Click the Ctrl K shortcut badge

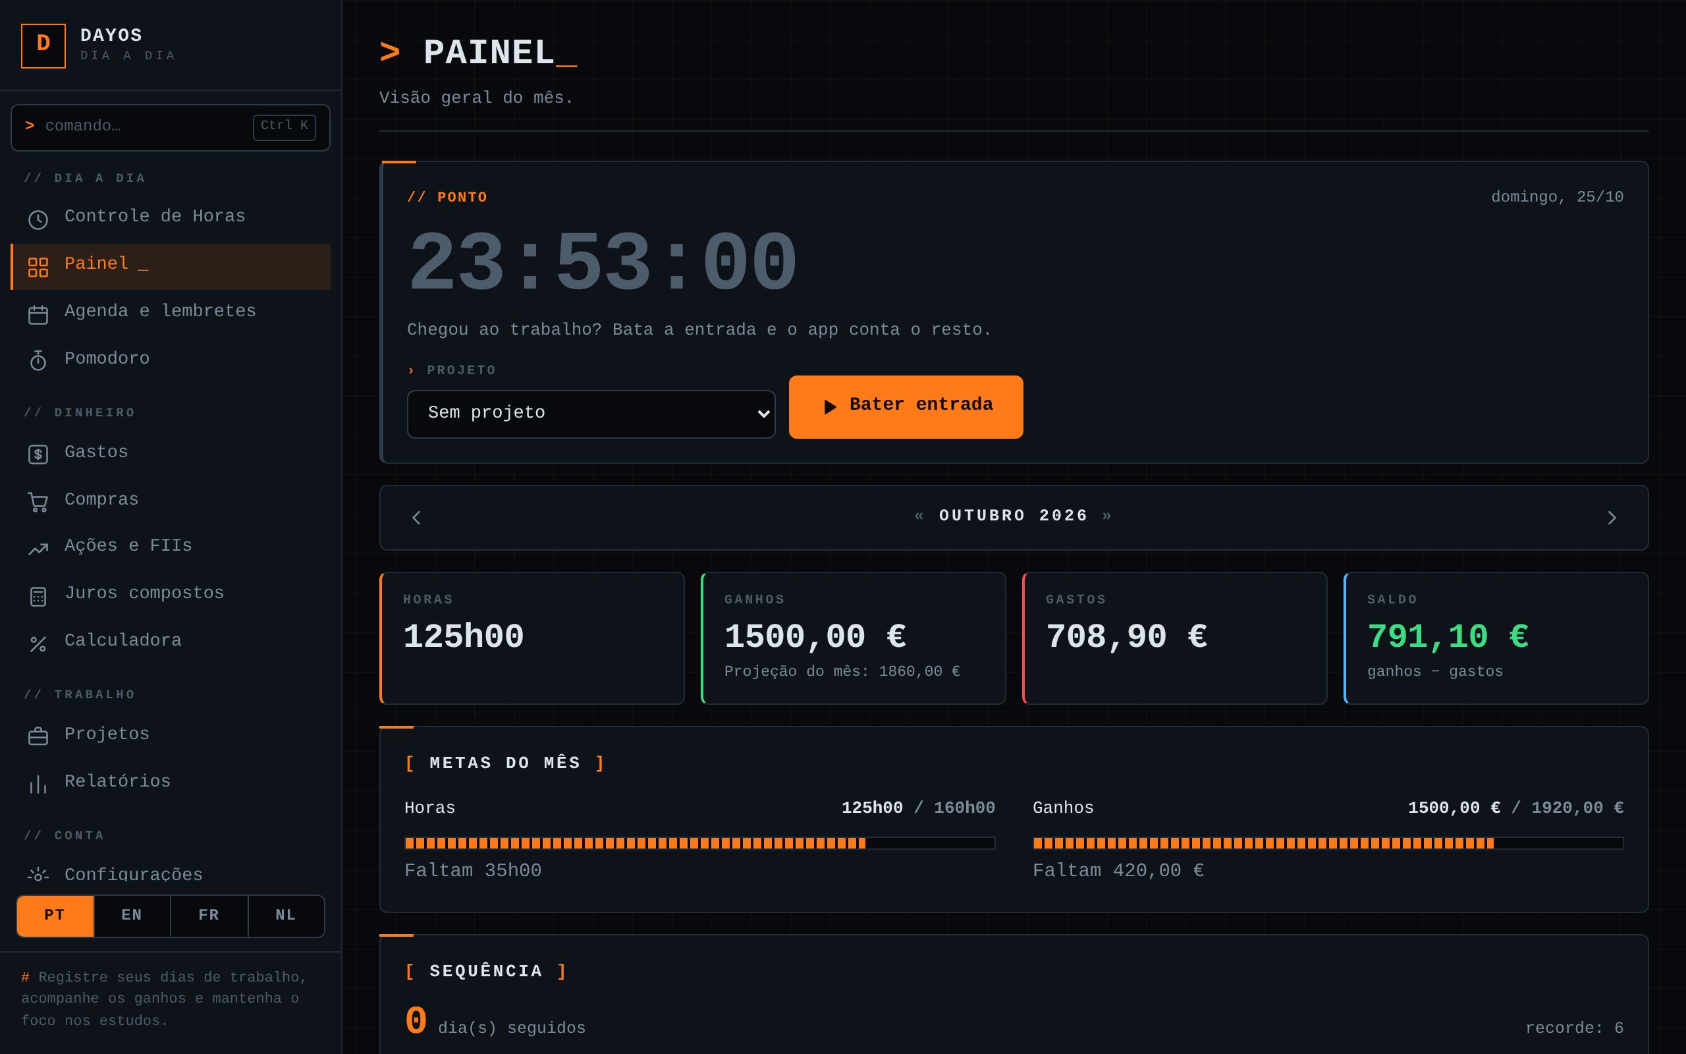(285, 128)
